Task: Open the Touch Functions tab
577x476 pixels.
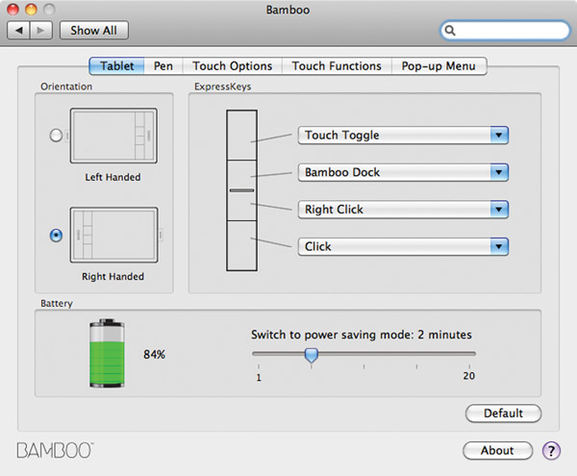Action: pos(337,65)
